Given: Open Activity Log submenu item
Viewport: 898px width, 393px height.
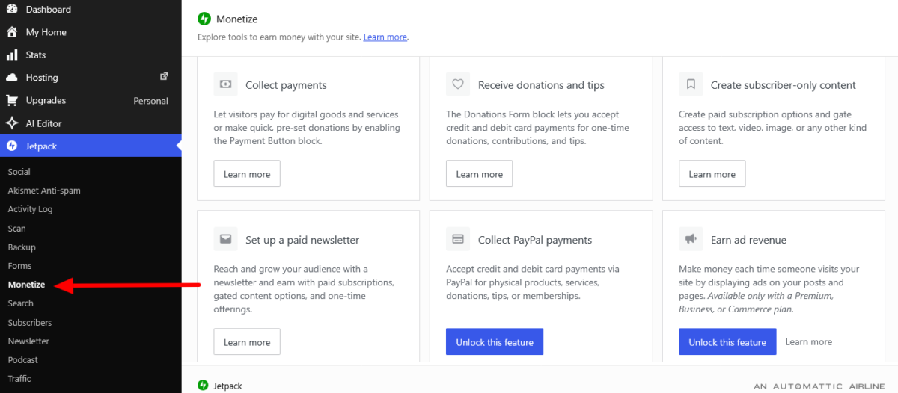Looking at the screenshot, I should [31, 209].
